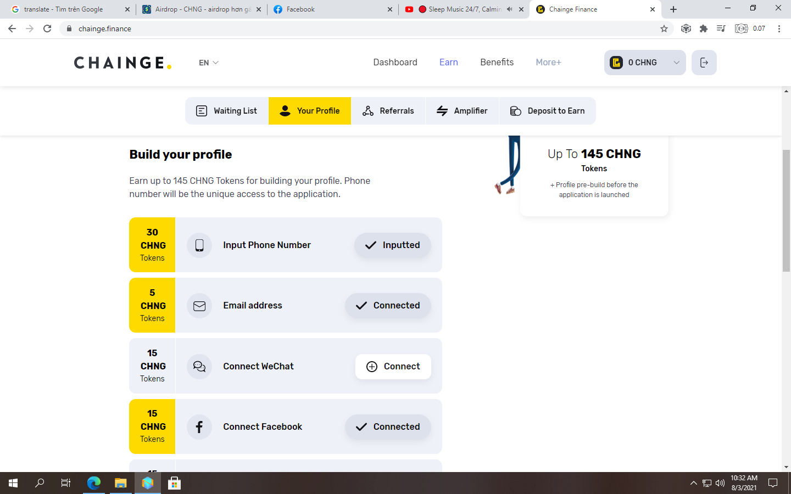Open the Chrome extensions puzzle icon

coord(704,29)
